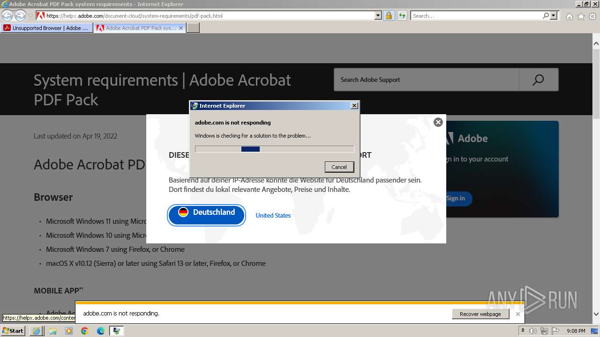Click the browser Back arrow button

tap(7, 16)
